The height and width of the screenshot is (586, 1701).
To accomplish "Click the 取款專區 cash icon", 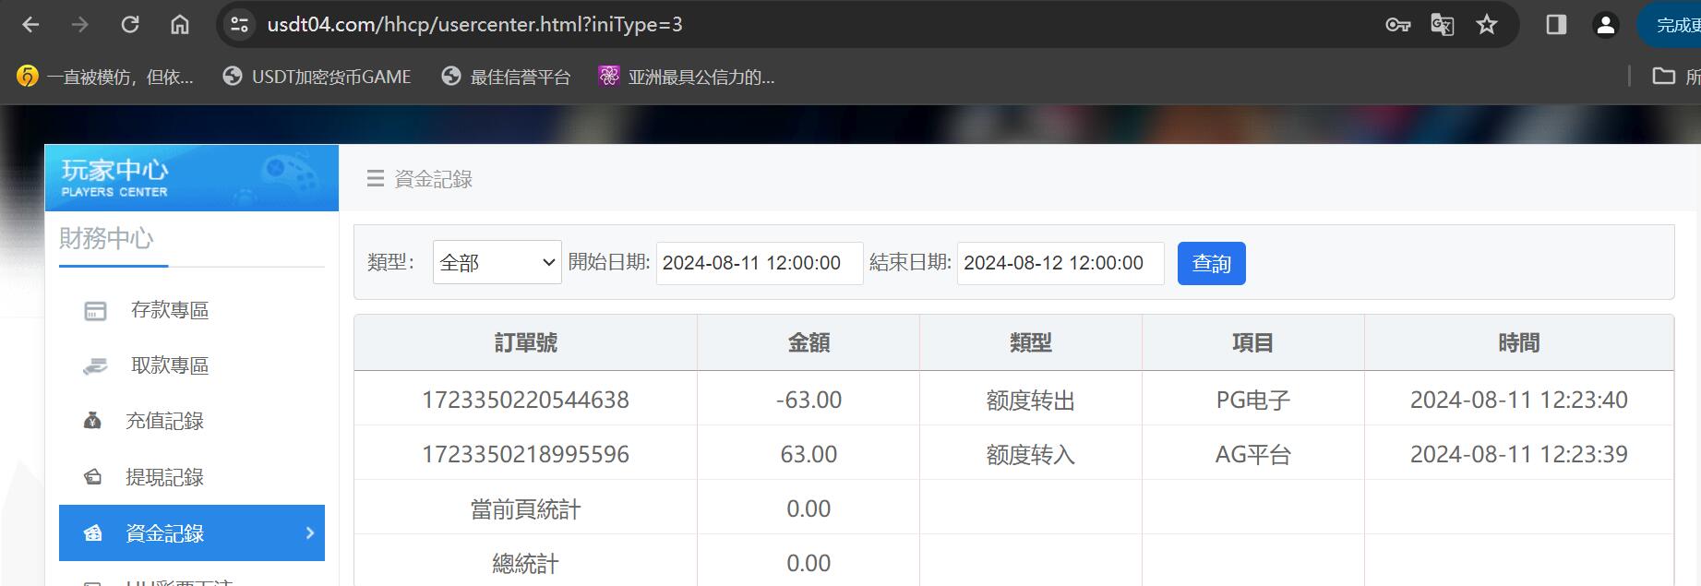I will click(x=95, y=366).
